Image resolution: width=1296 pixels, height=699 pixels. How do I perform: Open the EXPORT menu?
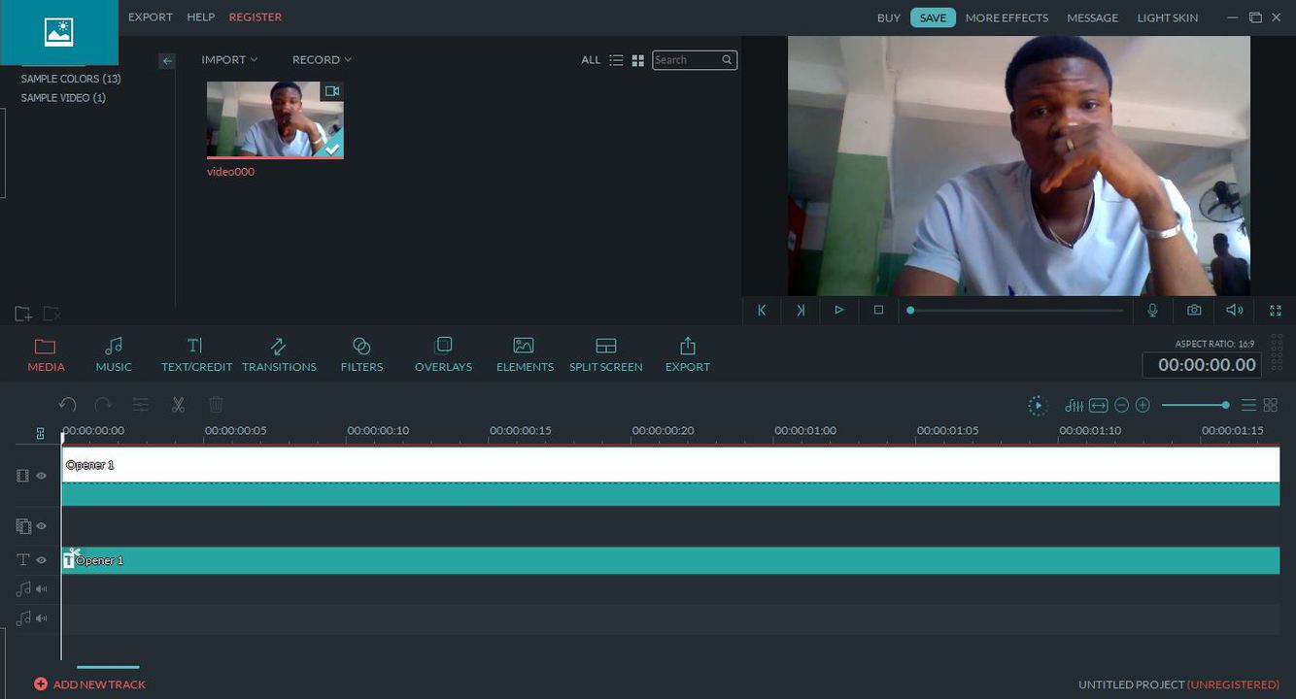[150, 17]
